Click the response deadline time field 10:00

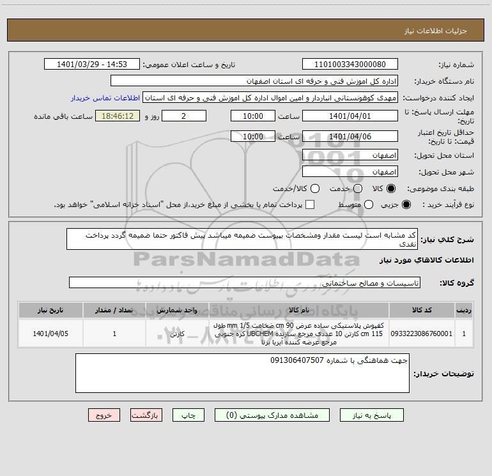(x=253, y=116)
